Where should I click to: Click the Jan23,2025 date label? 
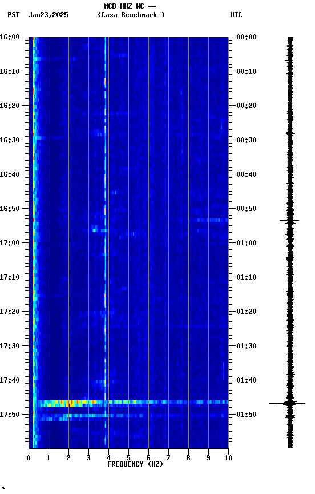(x=48, y=15)
